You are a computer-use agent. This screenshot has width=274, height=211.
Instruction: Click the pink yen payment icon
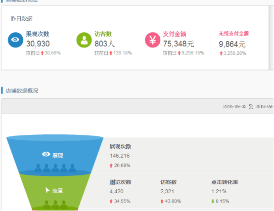click(x=152, y=40)
